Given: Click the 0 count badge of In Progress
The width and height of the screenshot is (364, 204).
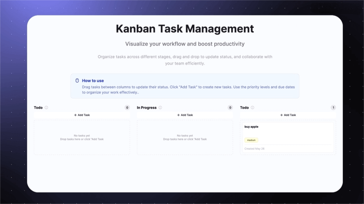Looking at the screenshot, I should pyautogui.click(x=230, y=108).
